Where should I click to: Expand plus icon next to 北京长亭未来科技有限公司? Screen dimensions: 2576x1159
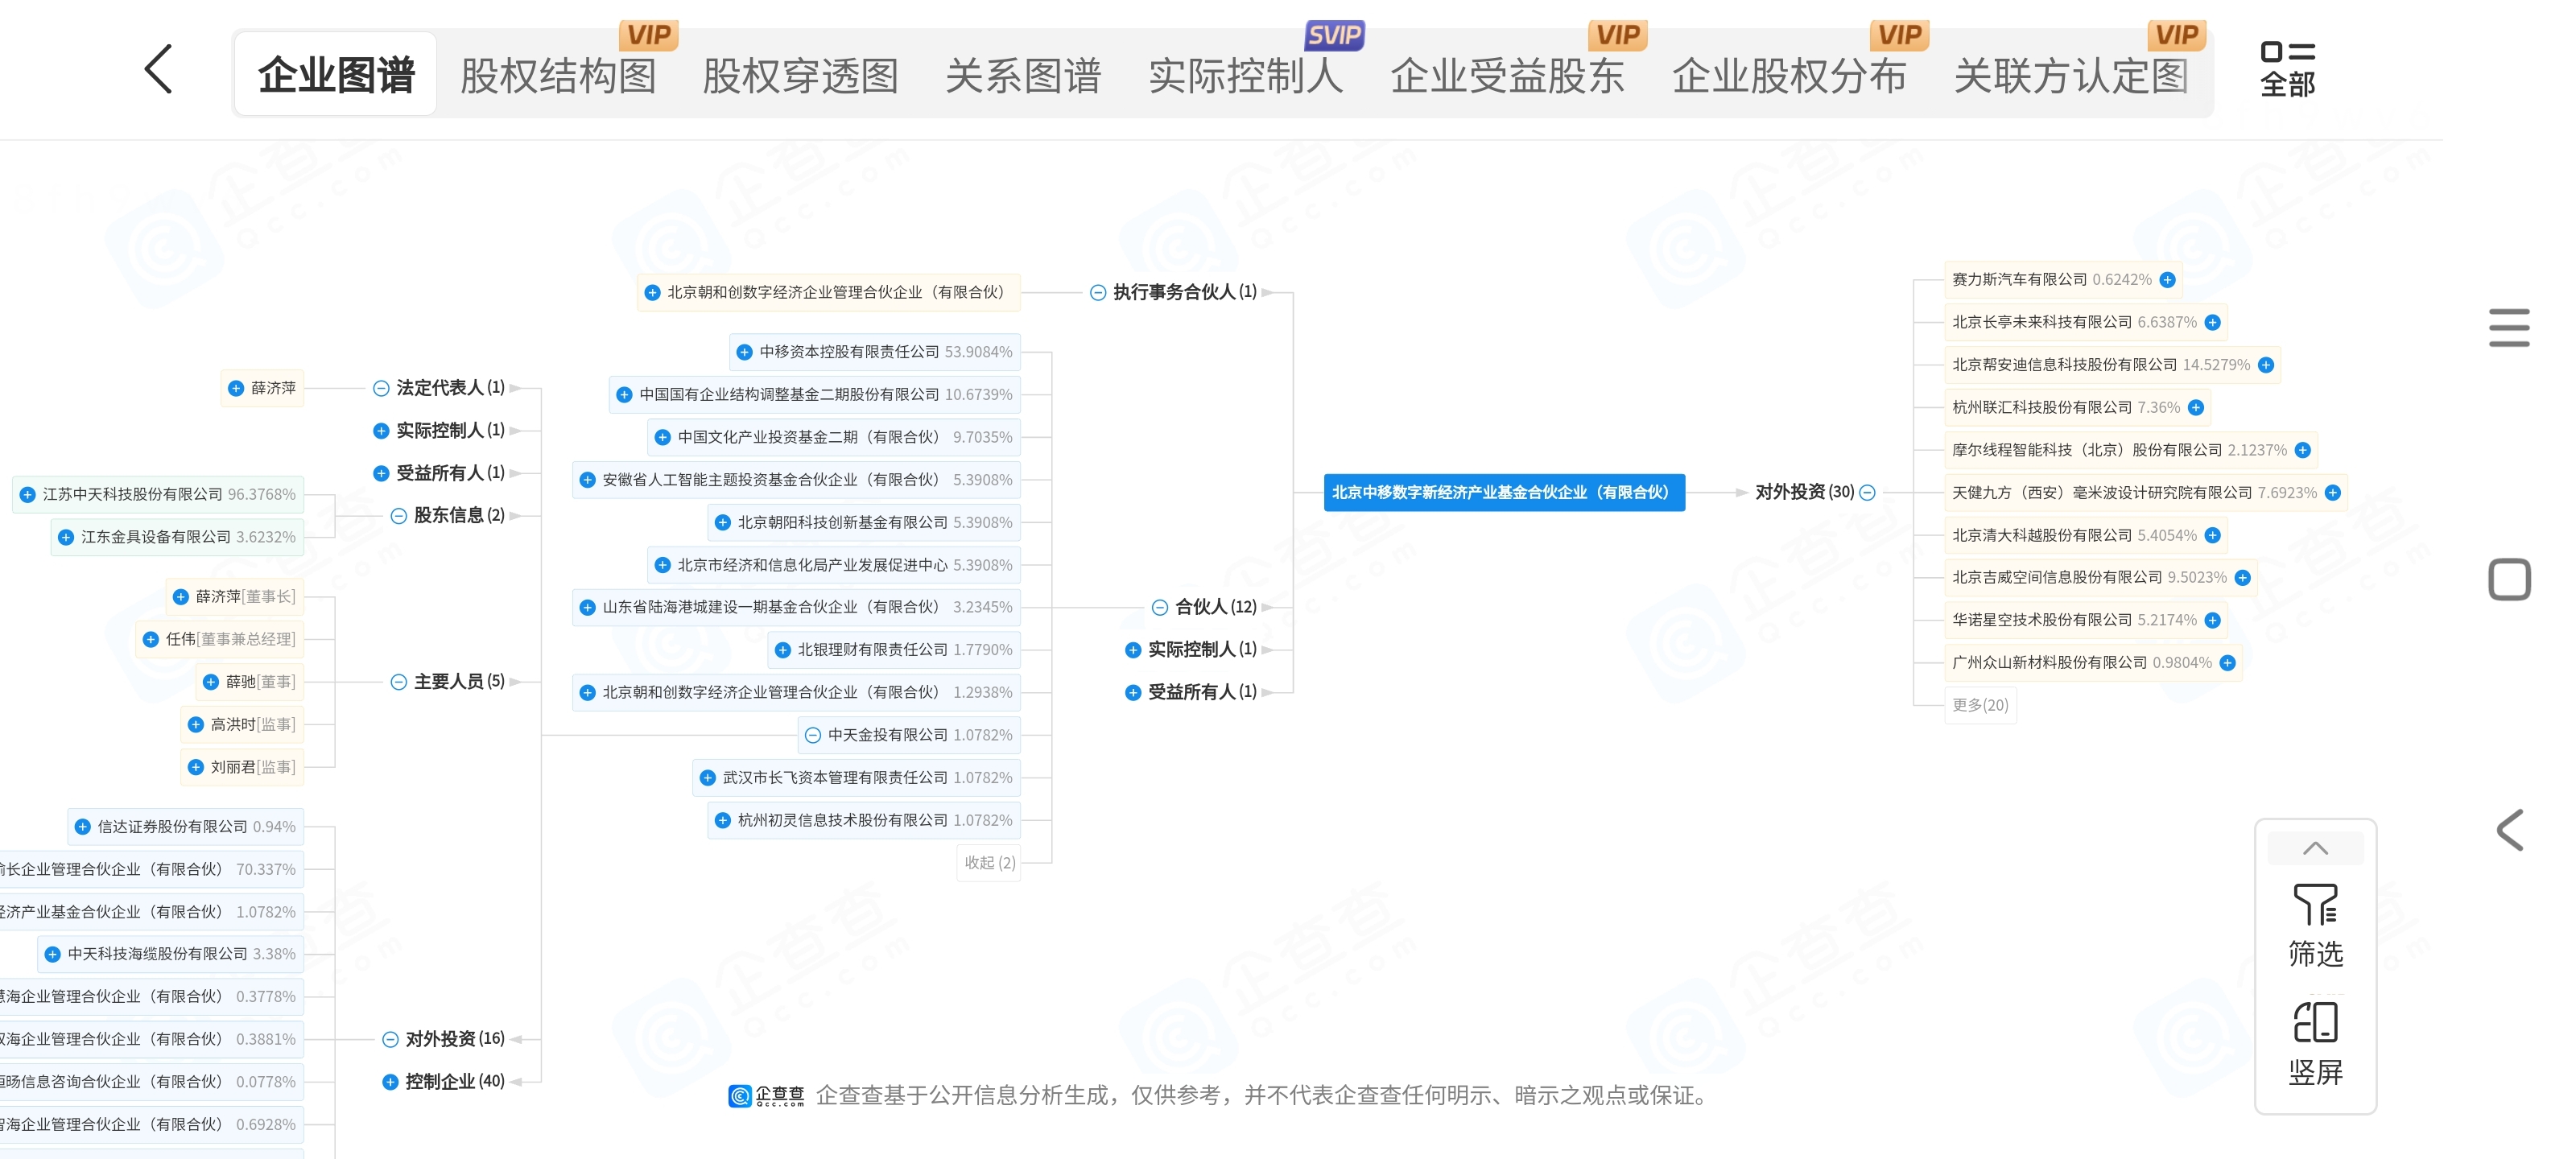[2212, 323]
